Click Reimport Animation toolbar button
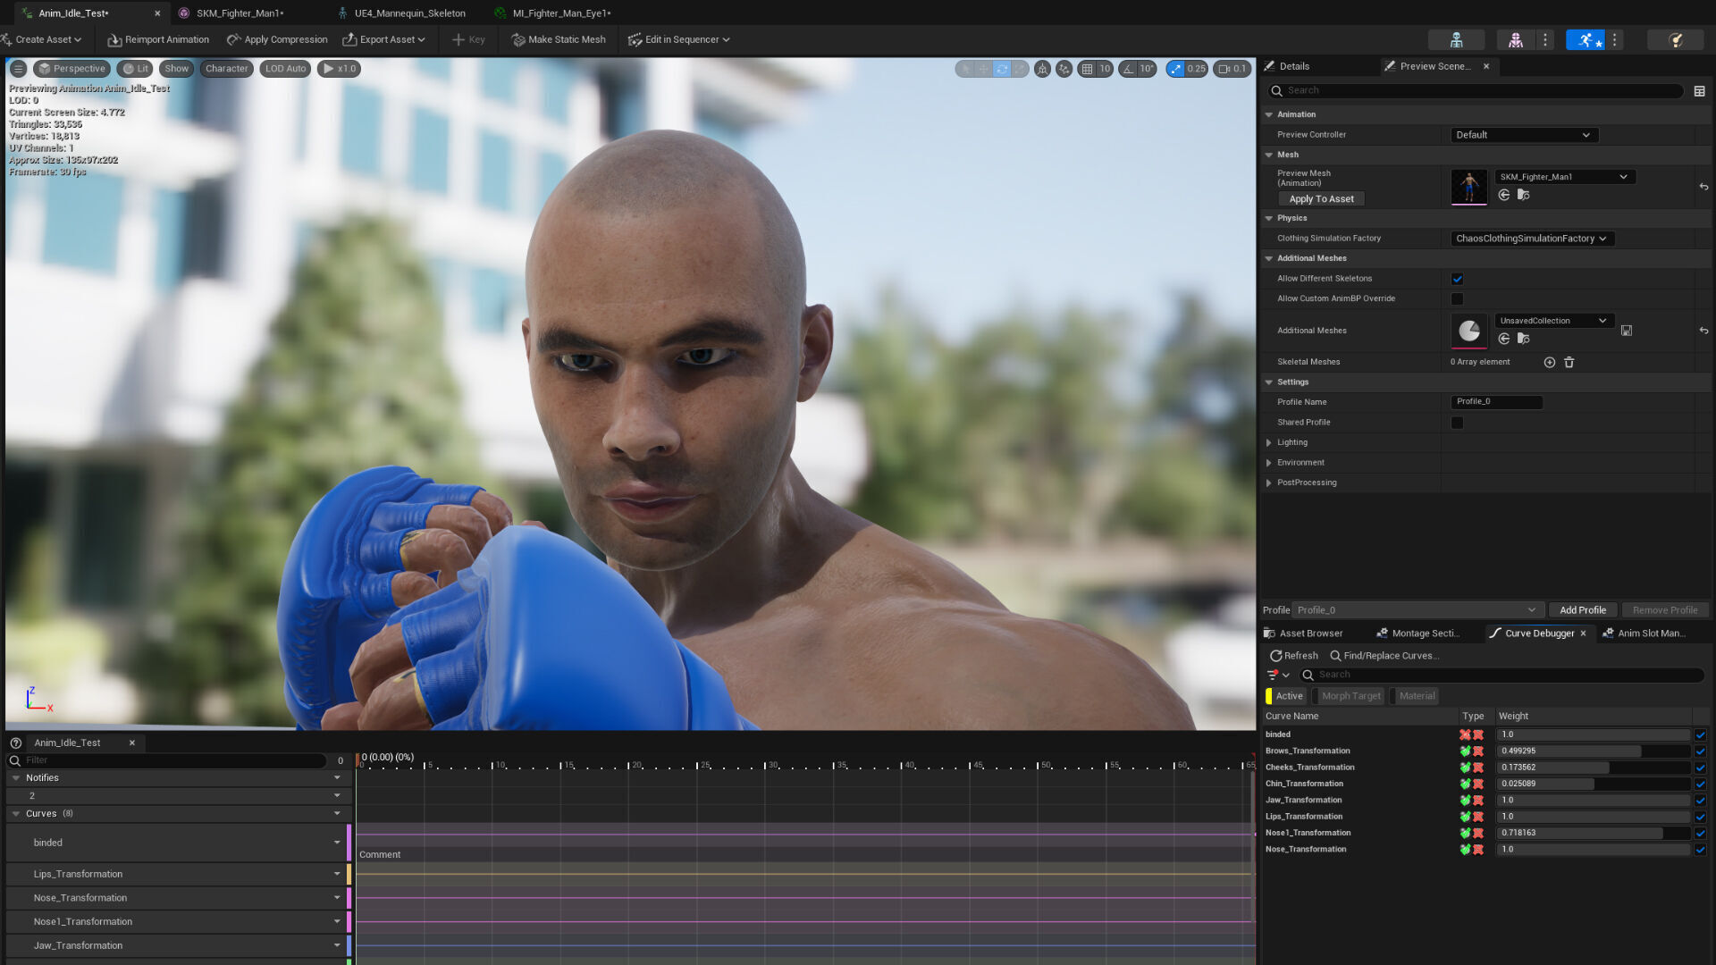Image resolution: width=1716 pixels, height=965 pixels. 158,39
